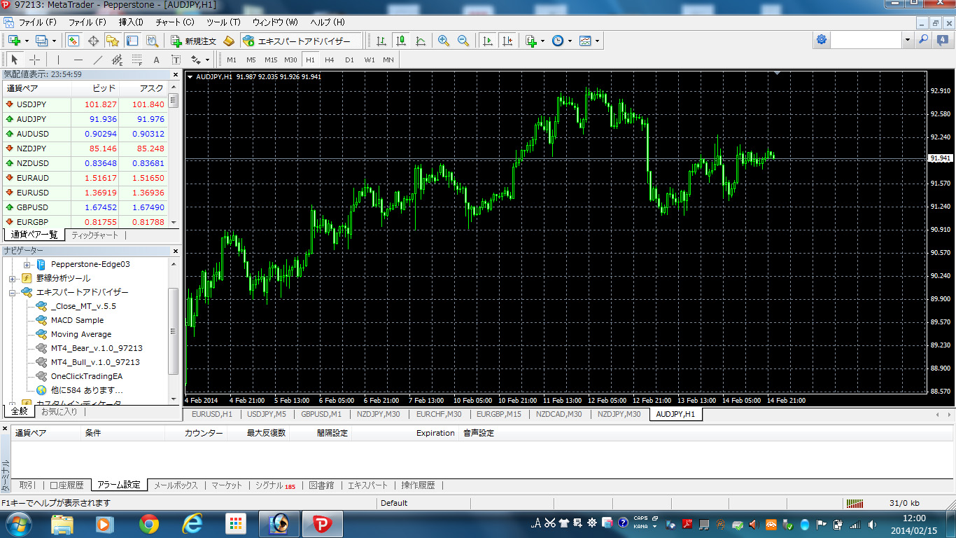Toggle the Terminal window icon
956x538 pixels.
tap(132, 41)
